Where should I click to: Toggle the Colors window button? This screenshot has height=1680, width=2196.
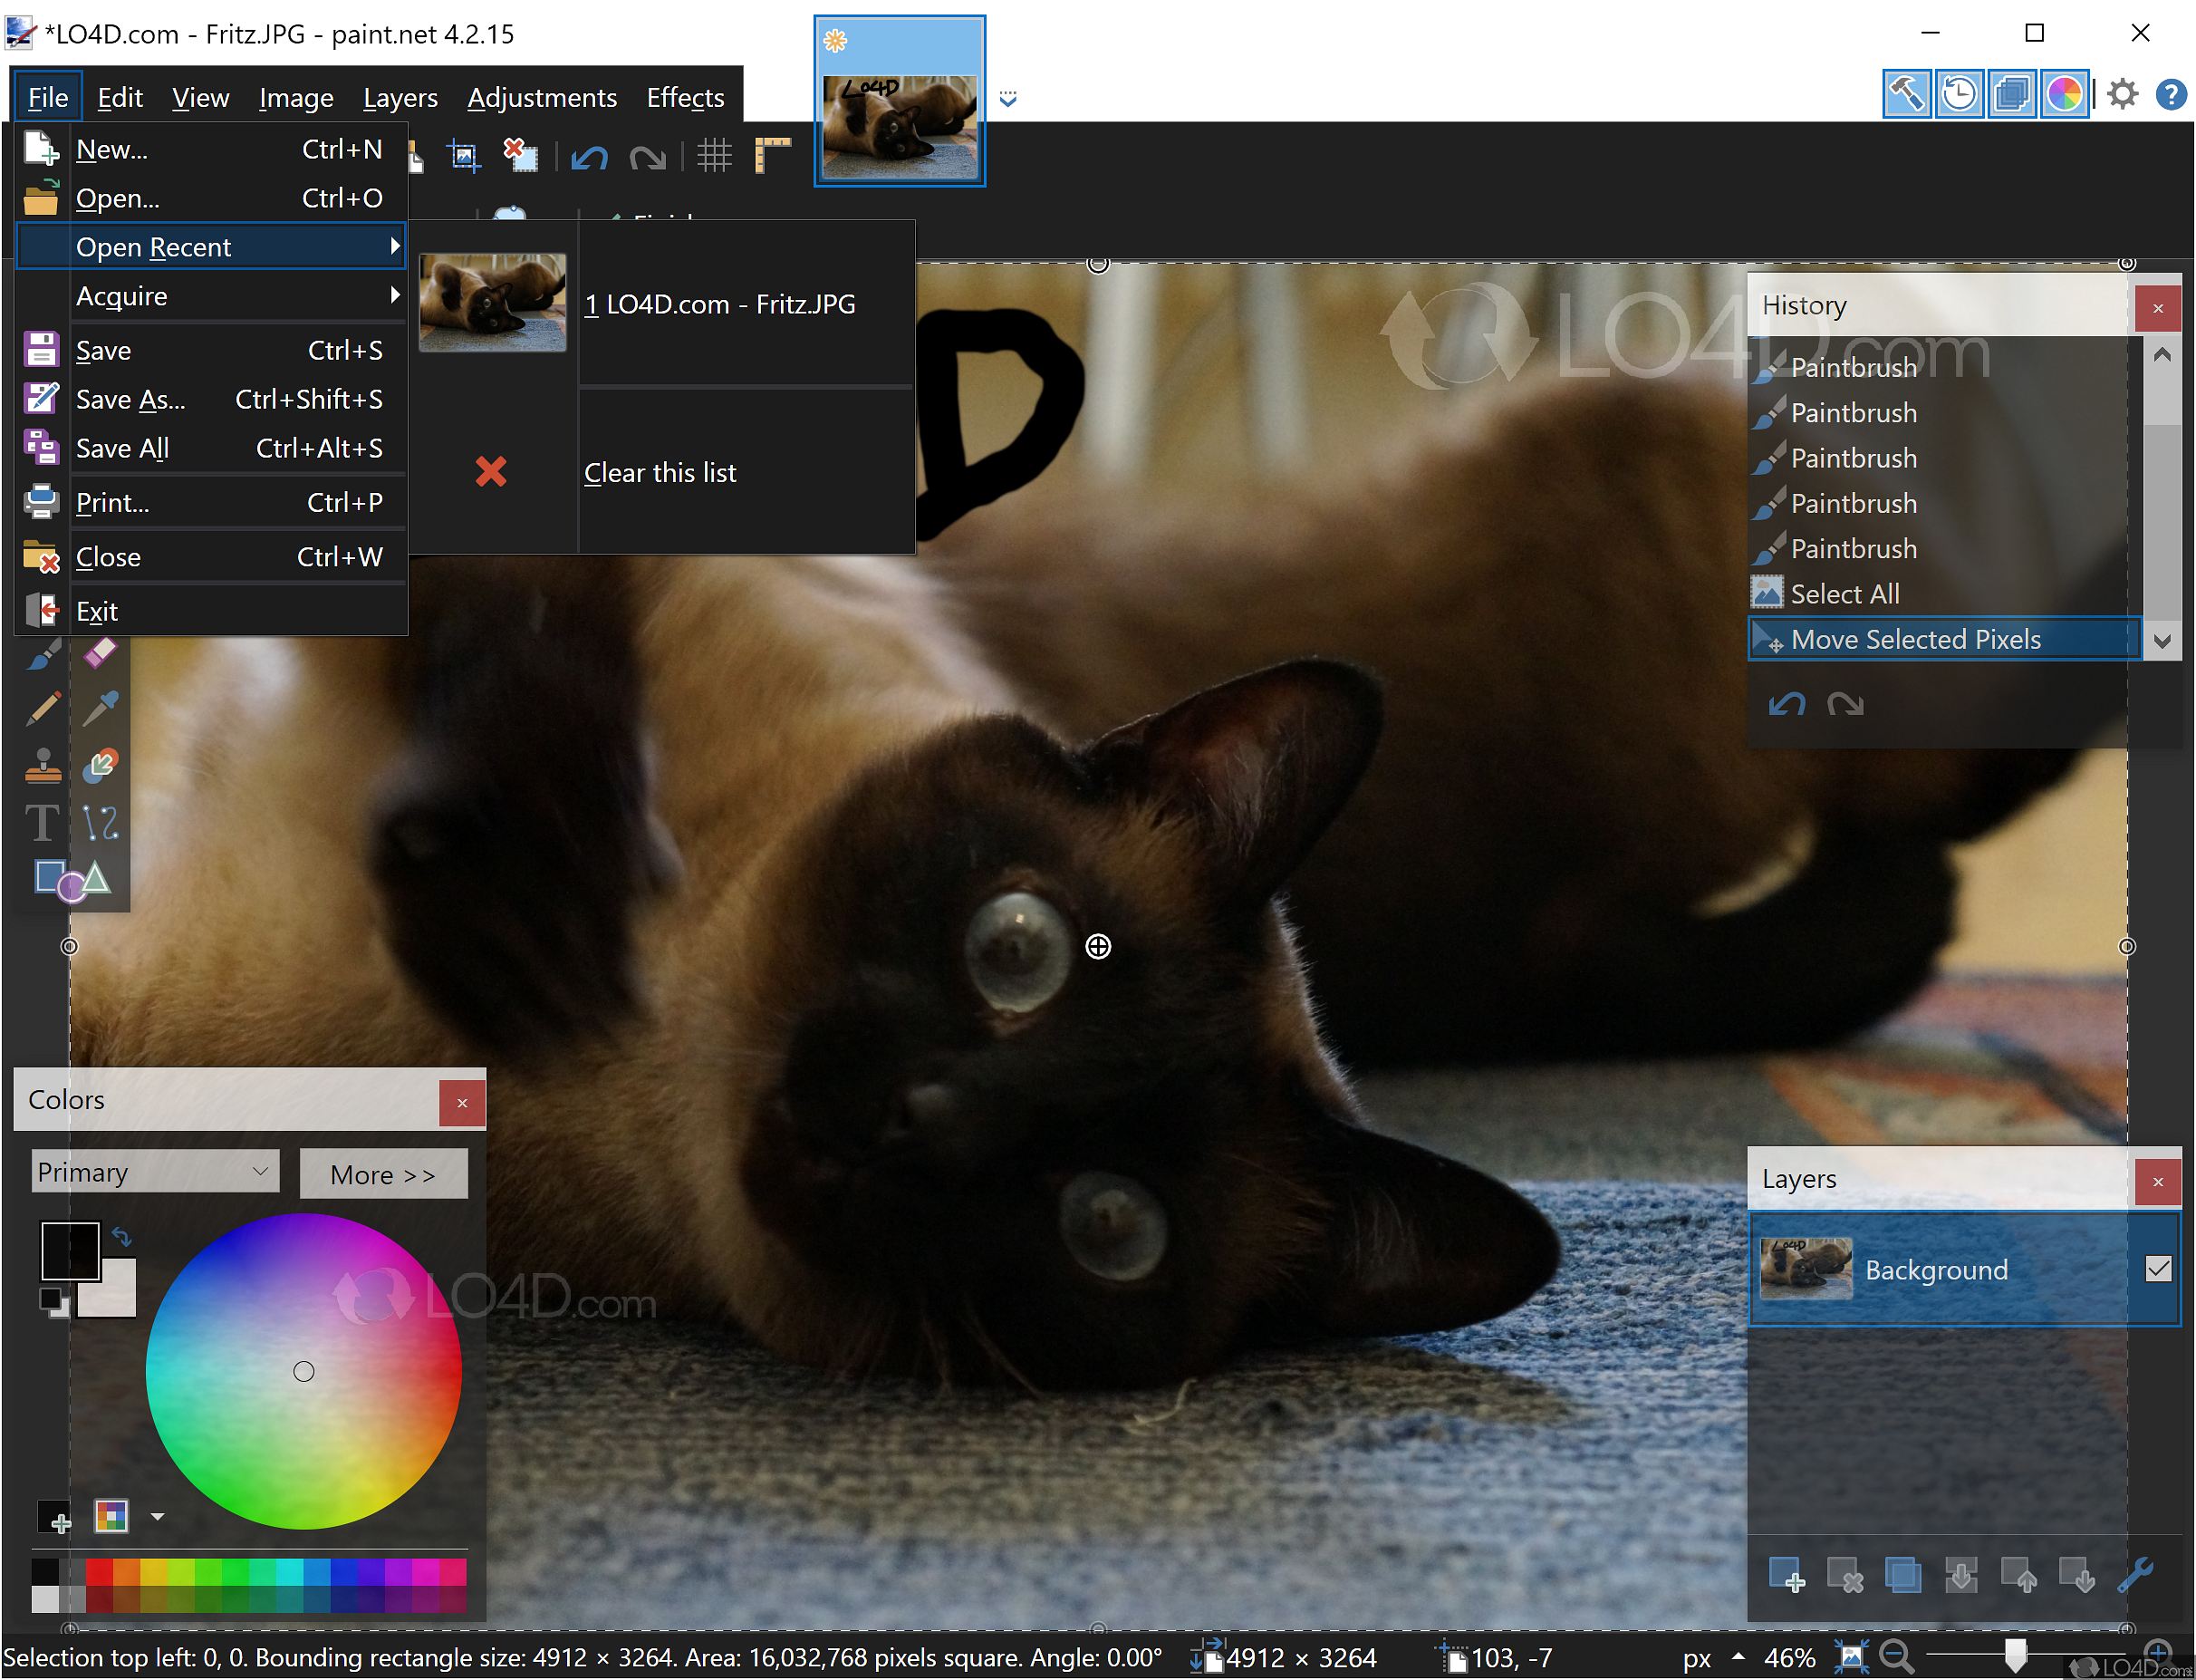tap(2064, 95)
